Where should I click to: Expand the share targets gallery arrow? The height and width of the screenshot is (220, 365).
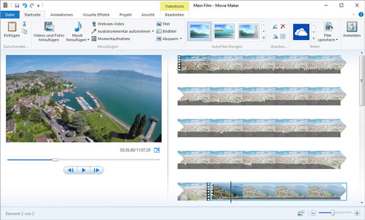313,38
